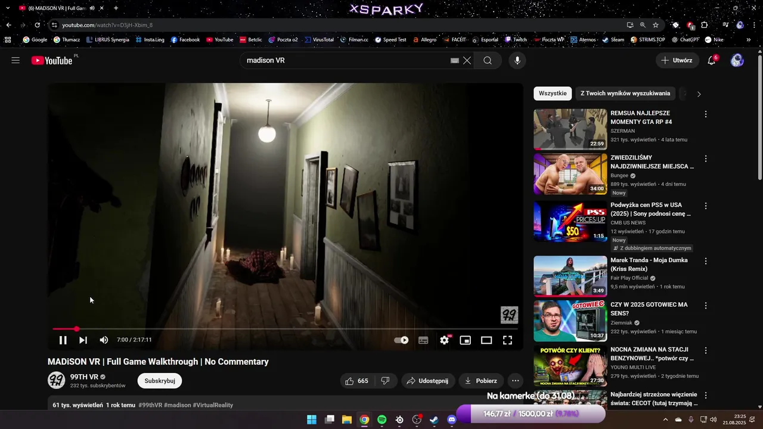Share the video via Udostępnij

tap(427, 381)
